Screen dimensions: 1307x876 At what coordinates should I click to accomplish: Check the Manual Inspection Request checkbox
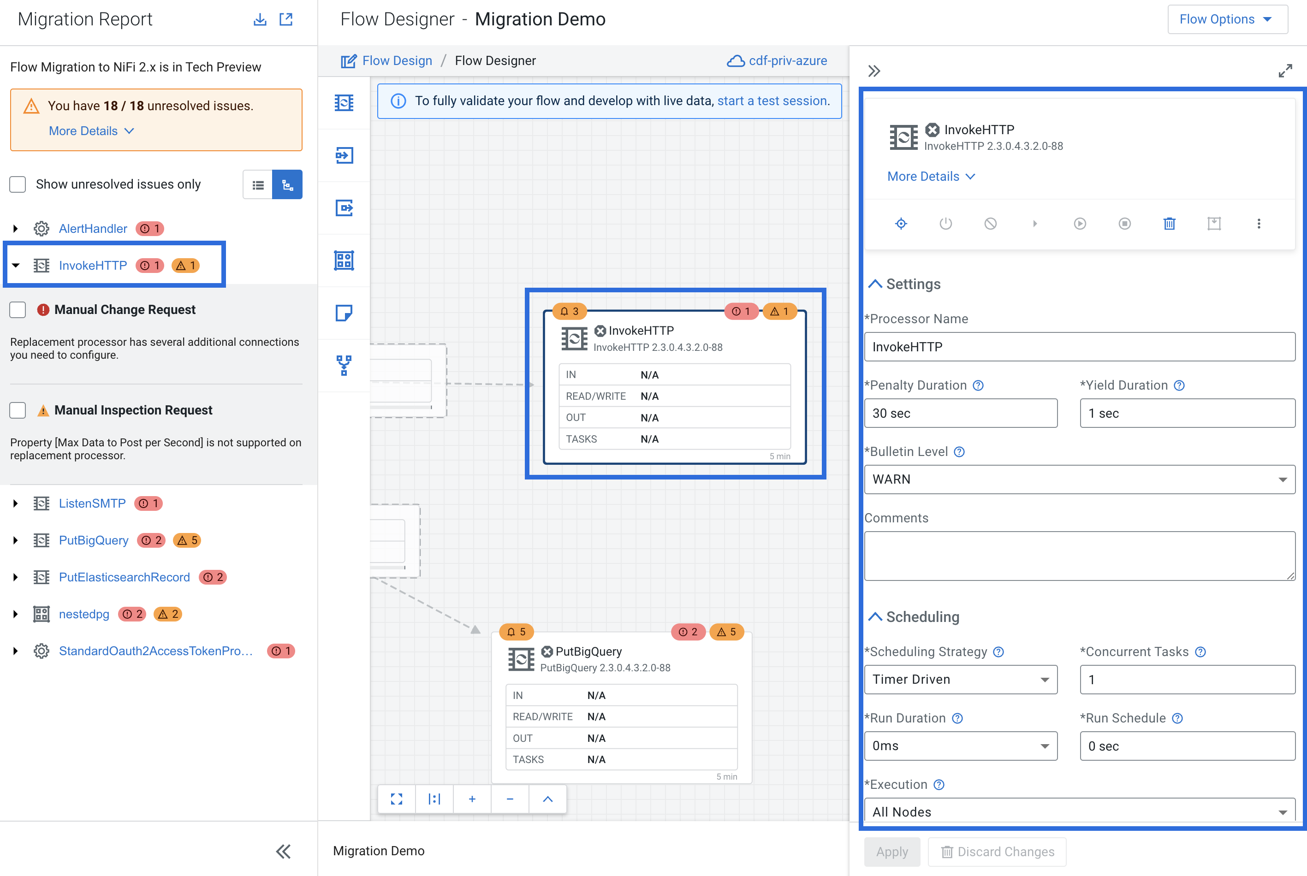tap(18, 410)
